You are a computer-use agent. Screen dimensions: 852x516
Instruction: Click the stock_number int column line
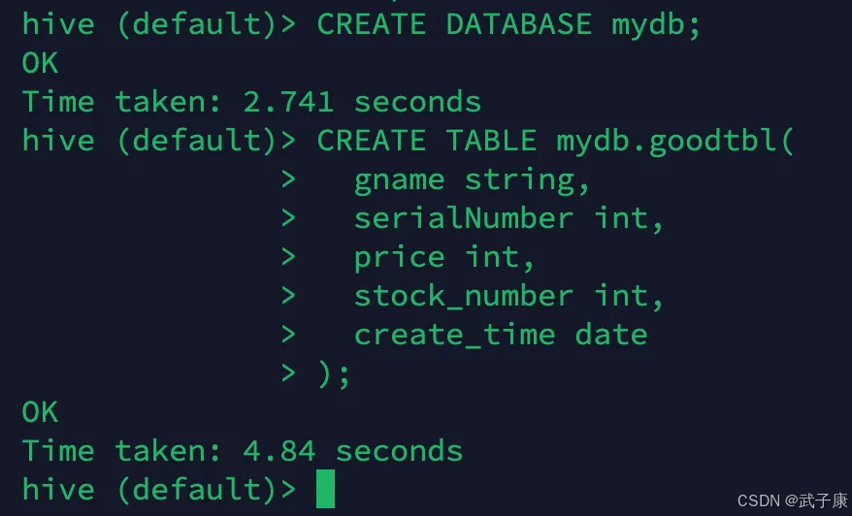point(508,297)
